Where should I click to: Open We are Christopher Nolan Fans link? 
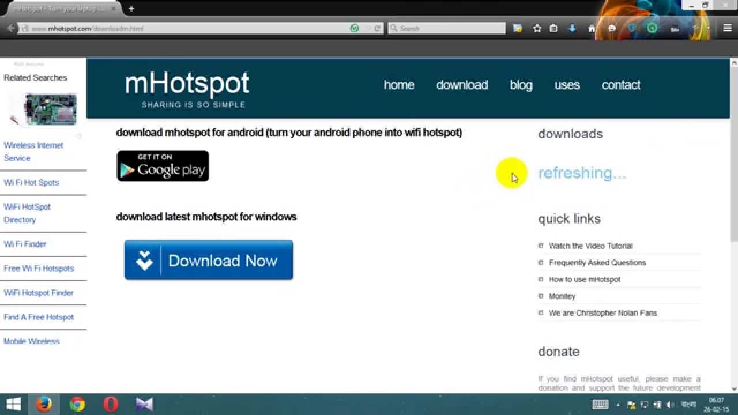(x=603, y=312)
